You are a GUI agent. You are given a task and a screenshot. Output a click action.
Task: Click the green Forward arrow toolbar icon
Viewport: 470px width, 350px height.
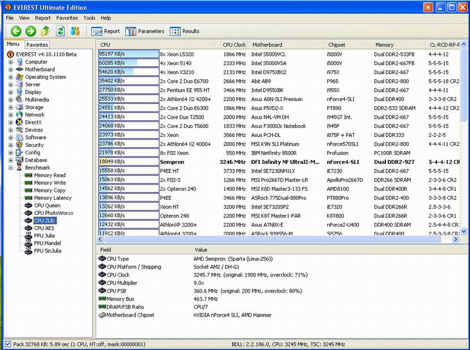[31, 31]
